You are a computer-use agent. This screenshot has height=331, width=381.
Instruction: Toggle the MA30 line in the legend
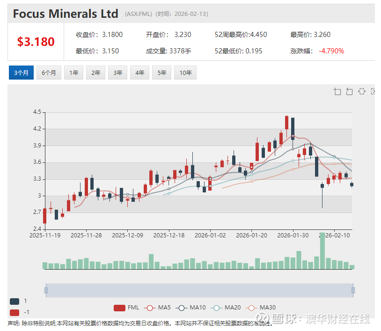pyautogui.click(x=261, y=308)
